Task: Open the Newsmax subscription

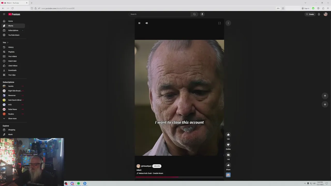Action: [13, 95]
